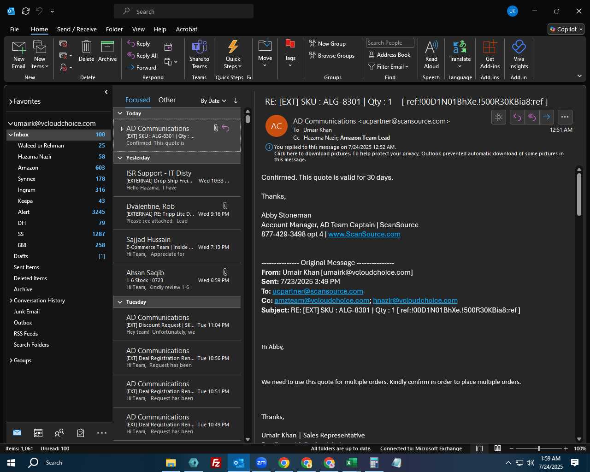Viewport: 590px width, 472px height.
Task: Open the Address Book
Action: click(x=389, y=55)
